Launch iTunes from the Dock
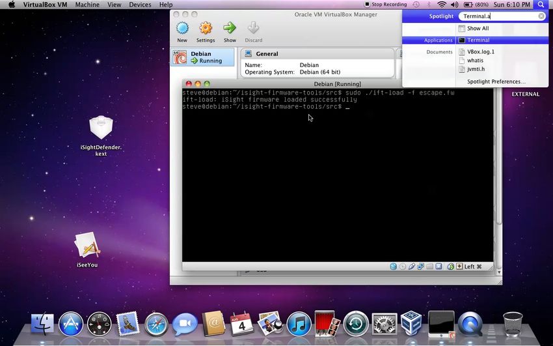This screenshot has width=553, height=346. point(299,324)
